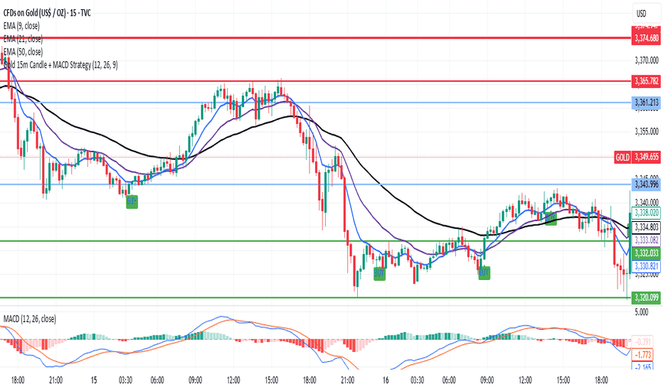Screen dimensions: 663x391
Task: Click the 3,355.000 price axis label
Action: point(647,132)
